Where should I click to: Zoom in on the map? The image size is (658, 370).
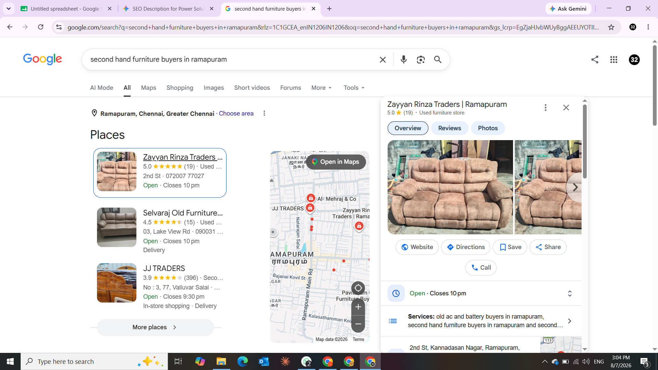click(x=358, y=307)
